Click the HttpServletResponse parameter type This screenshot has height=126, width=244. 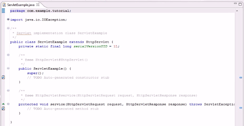(x=146, y=104)
